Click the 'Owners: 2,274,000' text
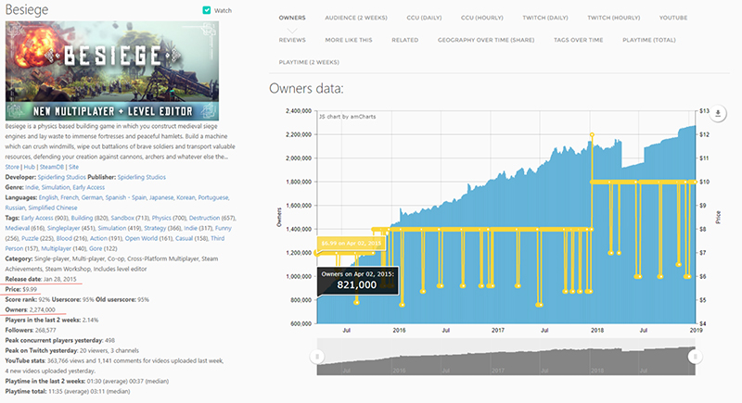Viewport: 742px width, 403px height. [30, 309]
